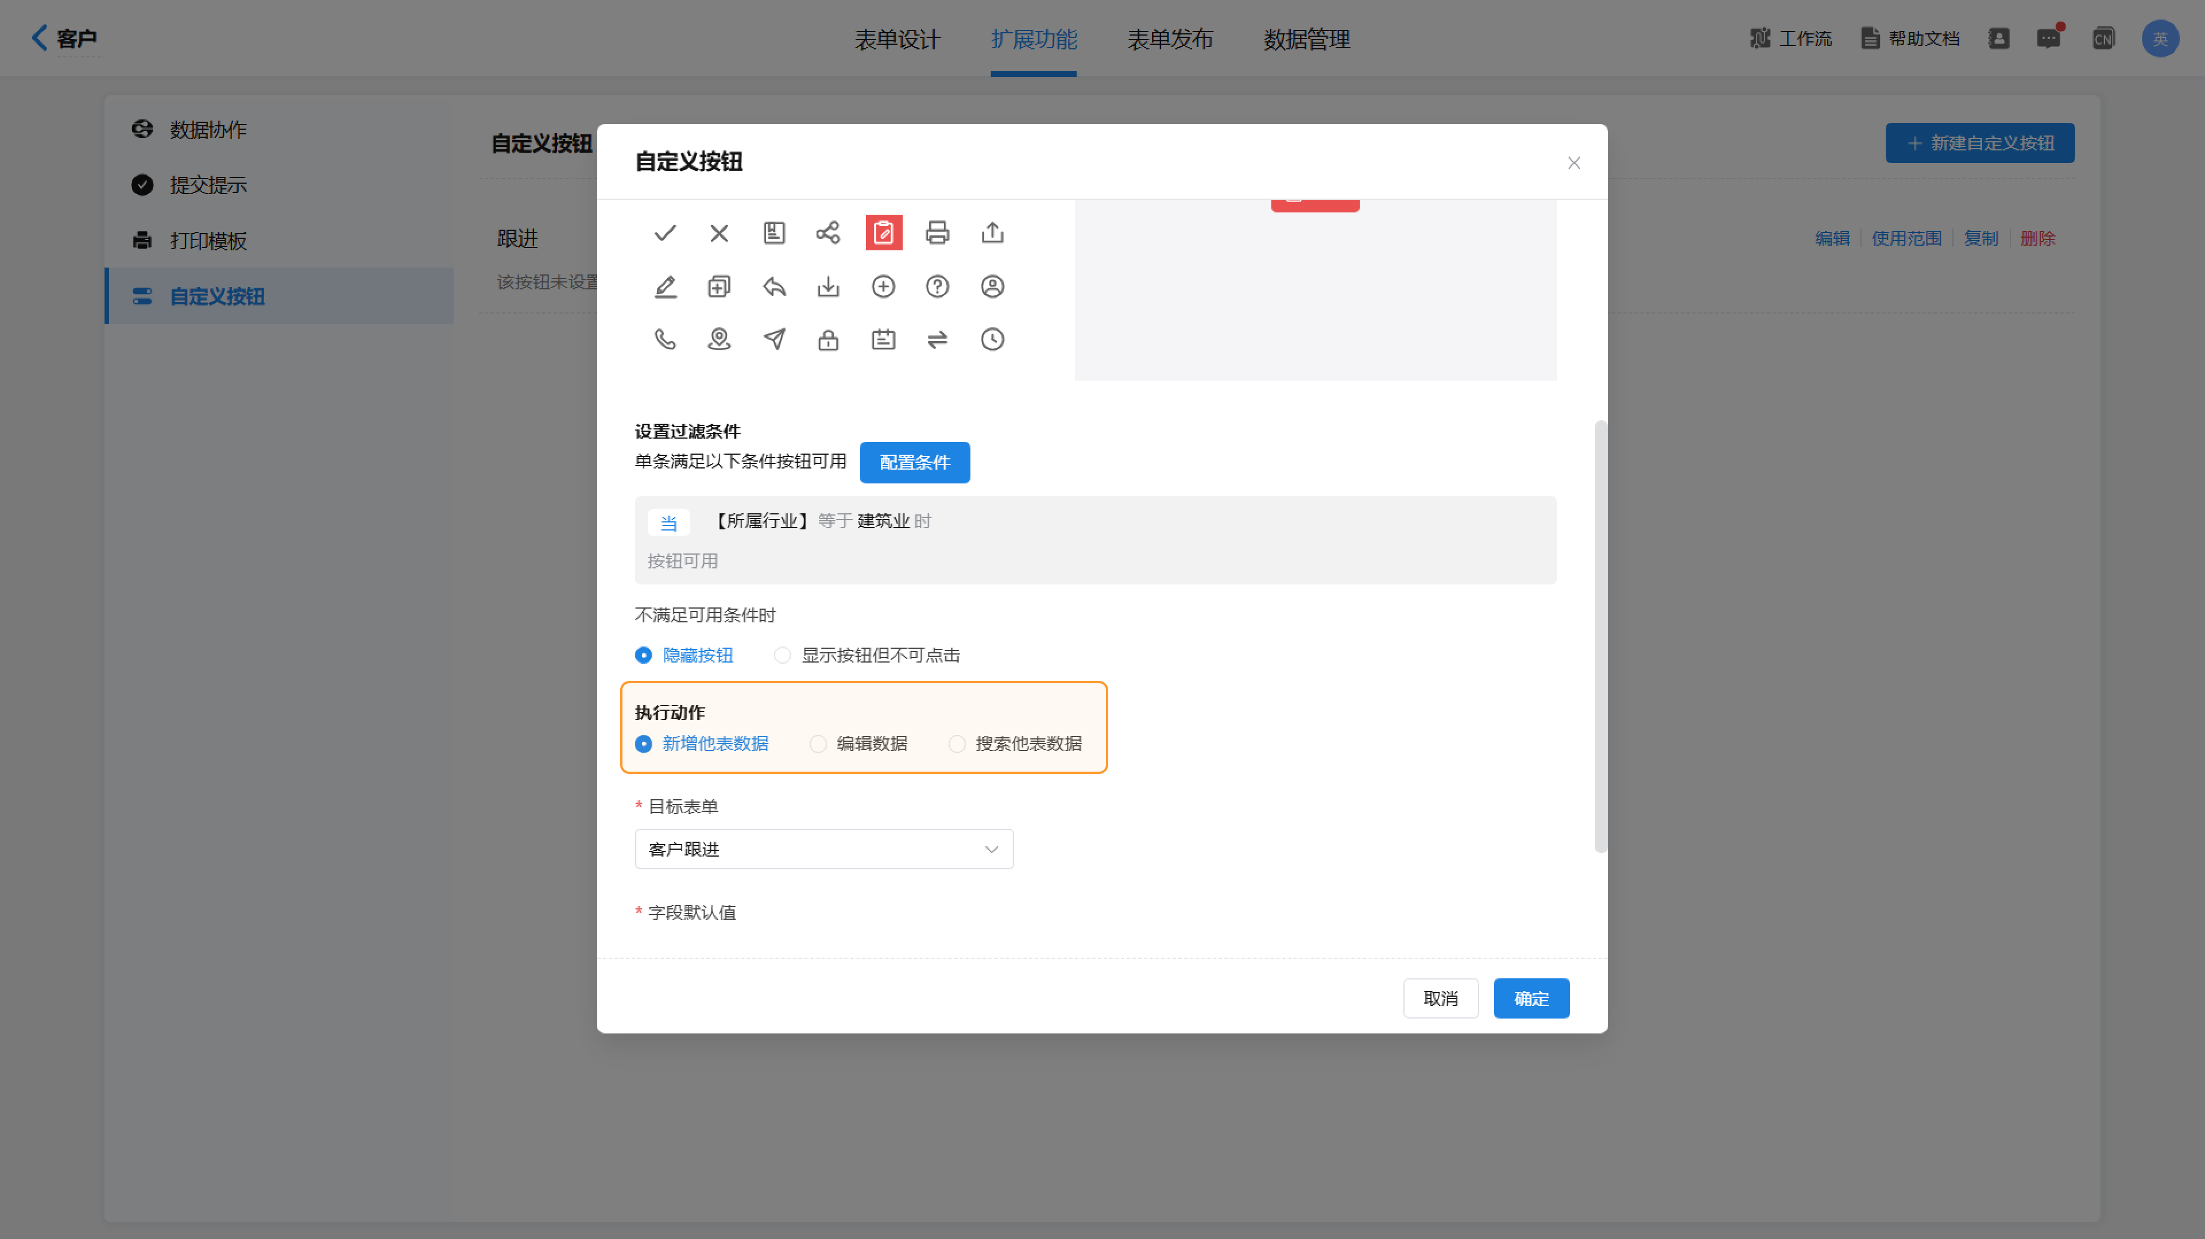Open 工作流 in the header

1791,38
